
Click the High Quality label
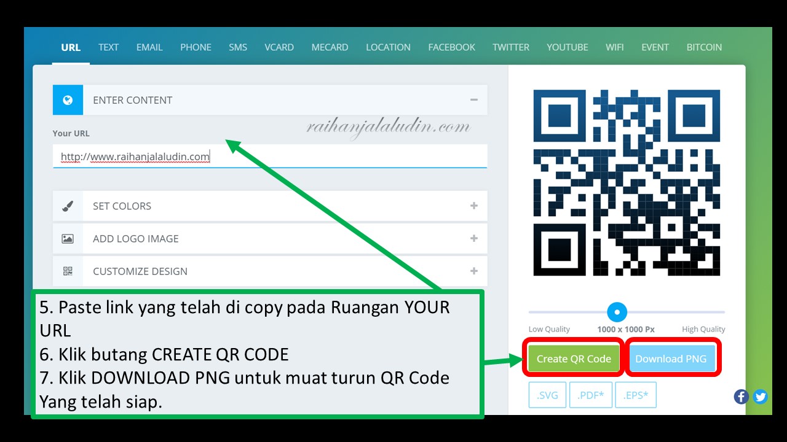point(703,329)
